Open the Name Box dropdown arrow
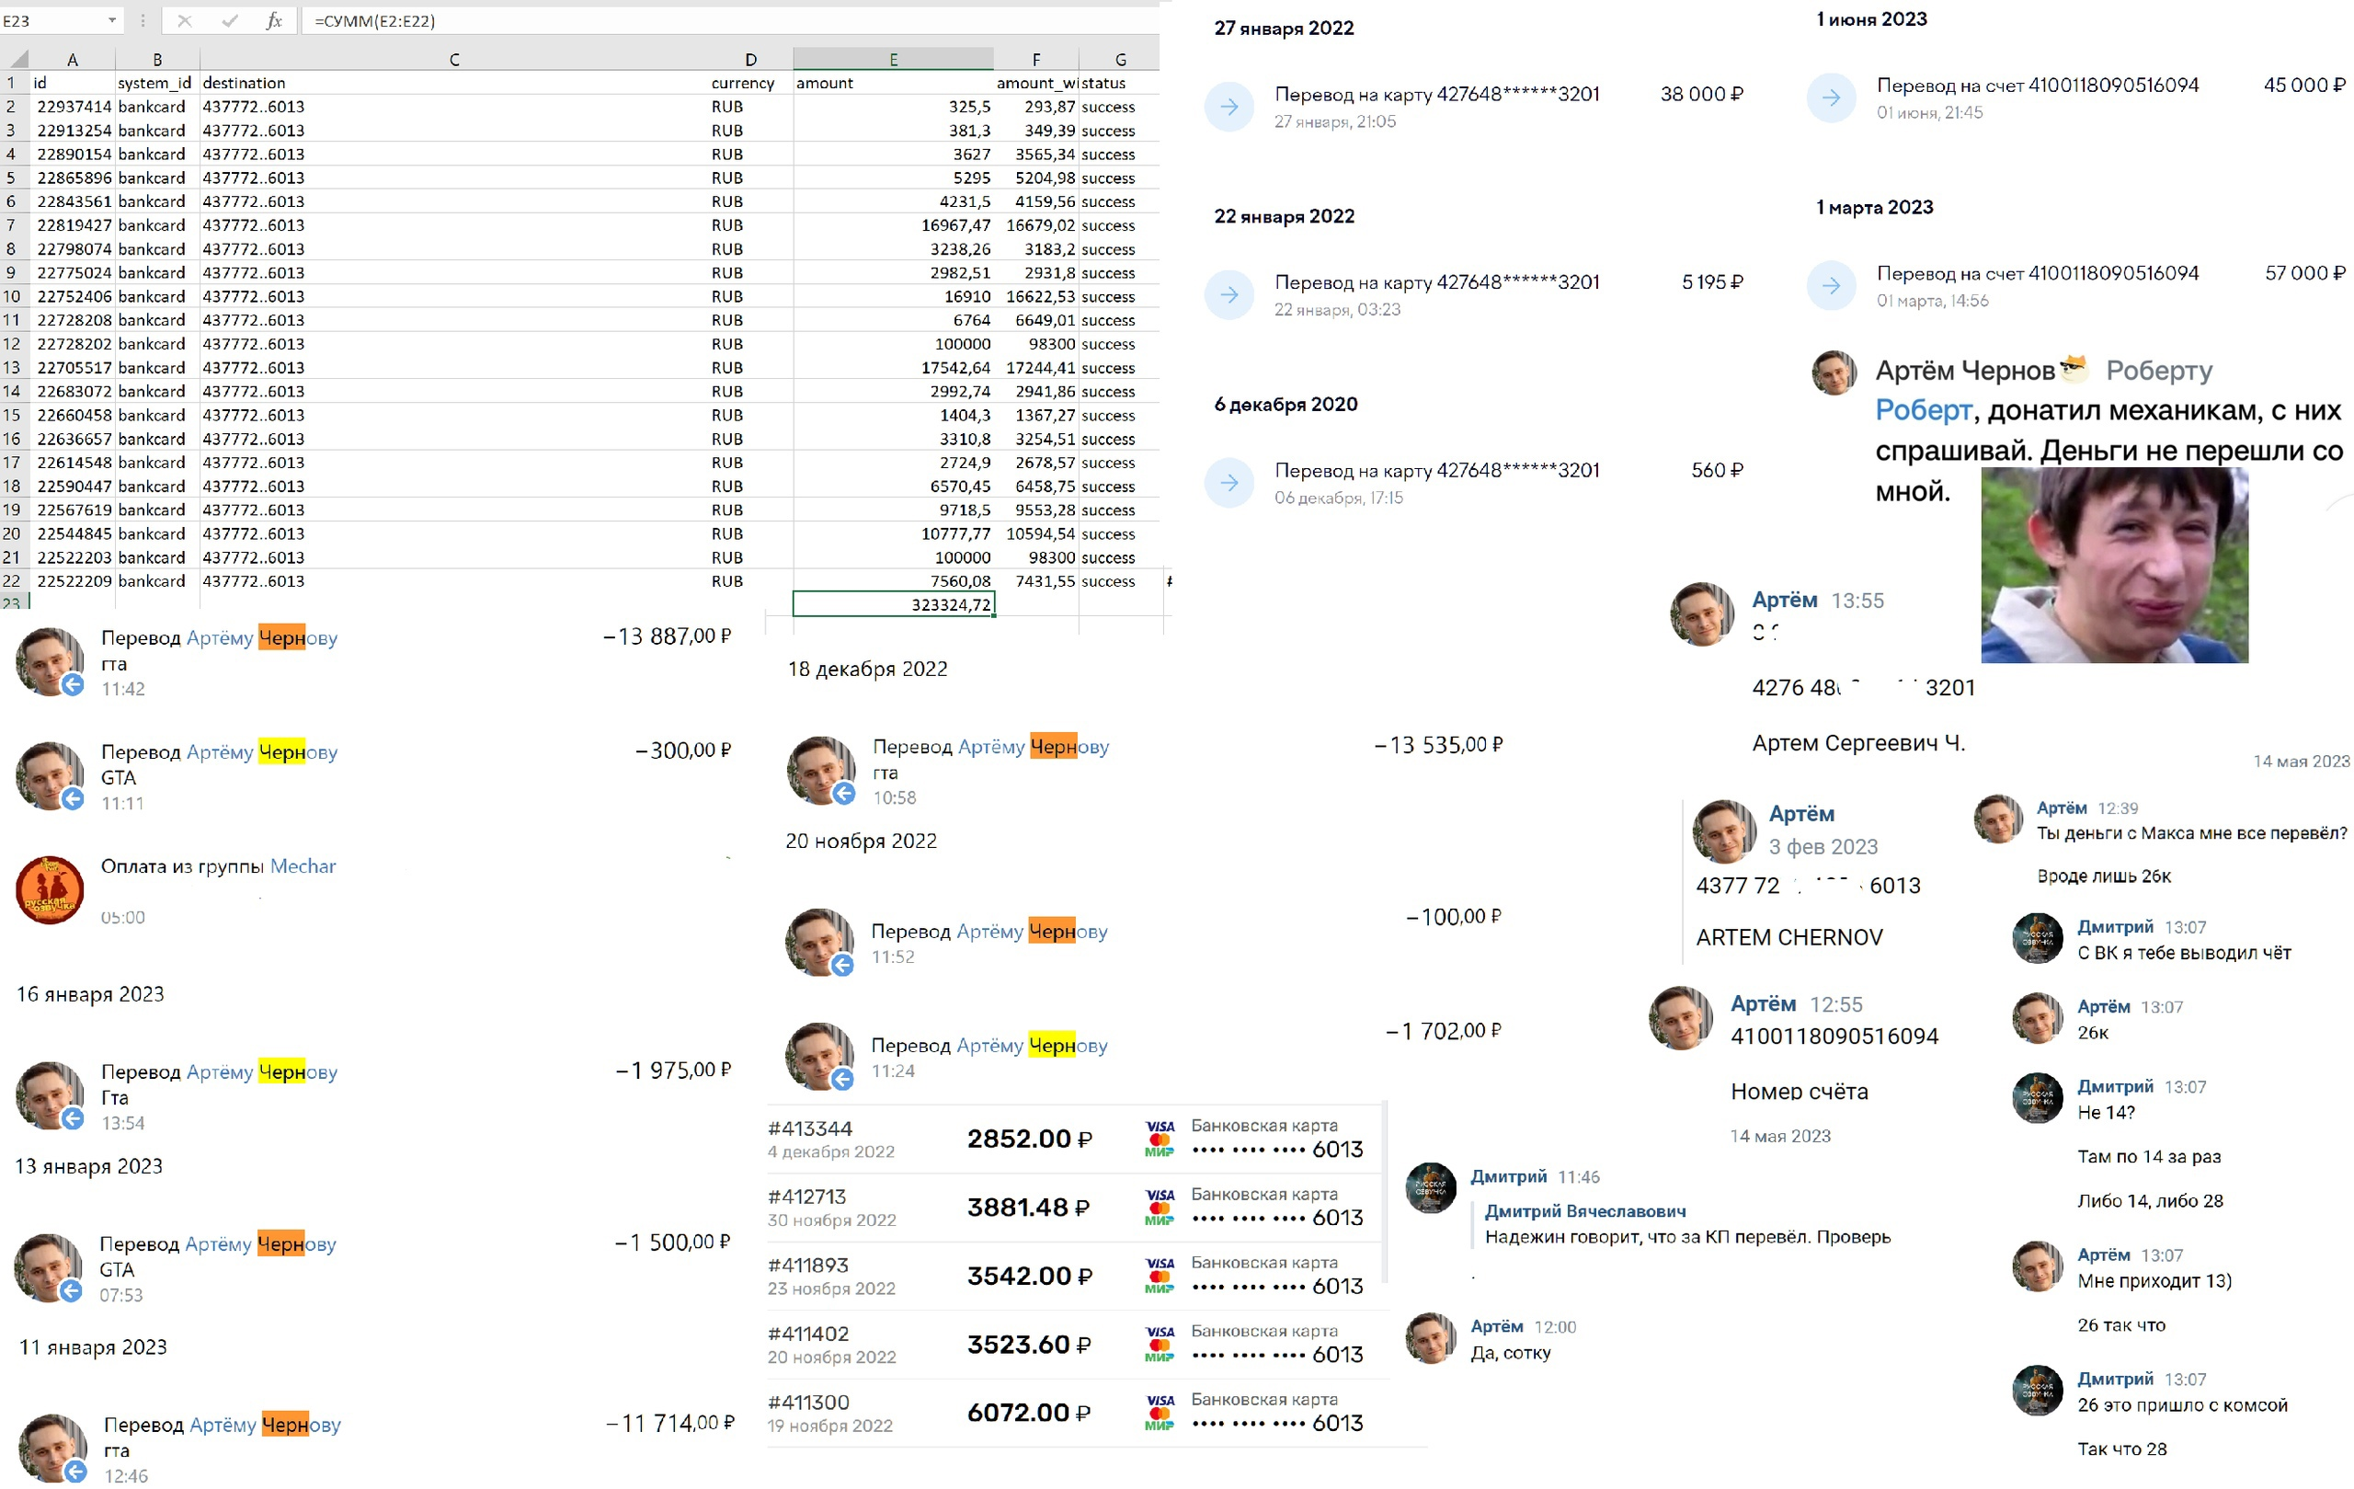2354x1489 pixels. click(x=111, y=20)
